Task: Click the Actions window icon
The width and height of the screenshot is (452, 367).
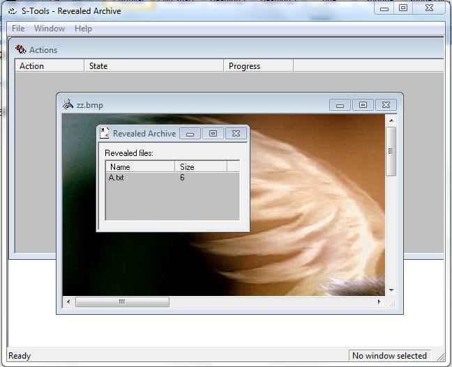Action: [21, 49]
